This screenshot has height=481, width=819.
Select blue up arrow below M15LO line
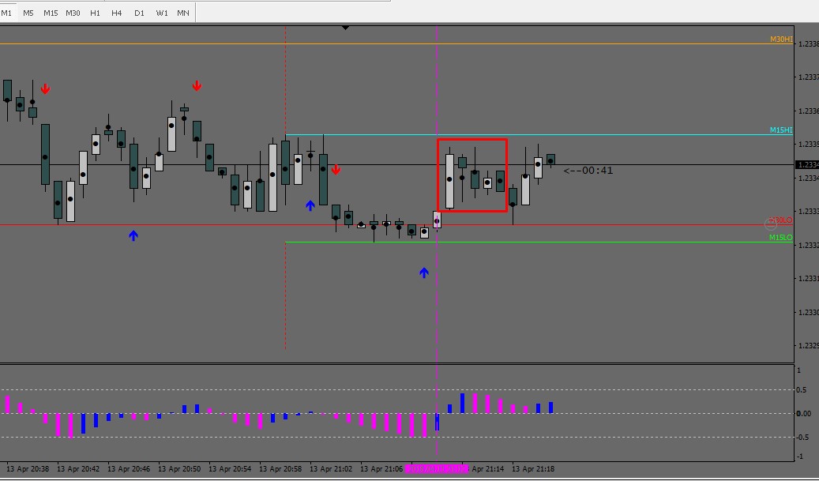pos(423,272)
